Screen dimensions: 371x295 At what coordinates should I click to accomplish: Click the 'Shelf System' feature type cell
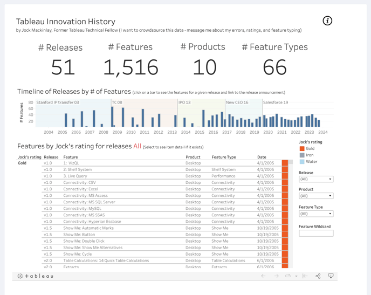(224, 170)
